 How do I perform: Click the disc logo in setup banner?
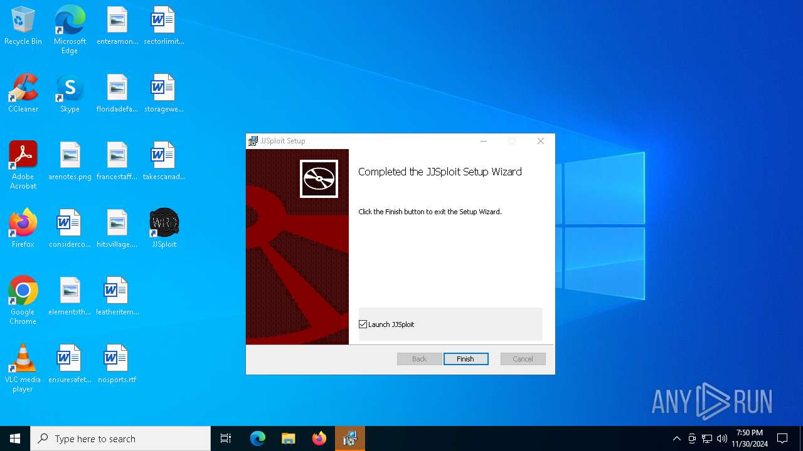[319, 179]
